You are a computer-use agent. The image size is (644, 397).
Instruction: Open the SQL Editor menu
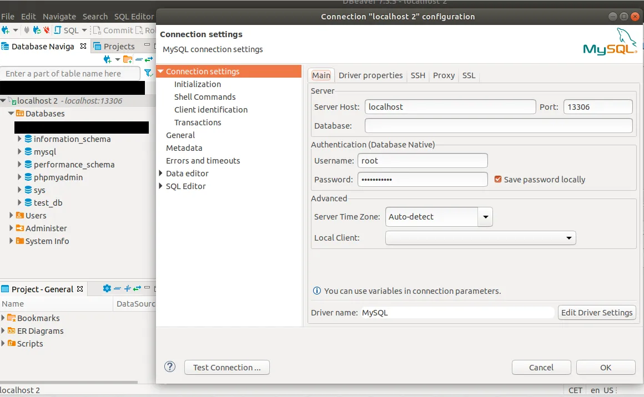(x=134, y=17)
